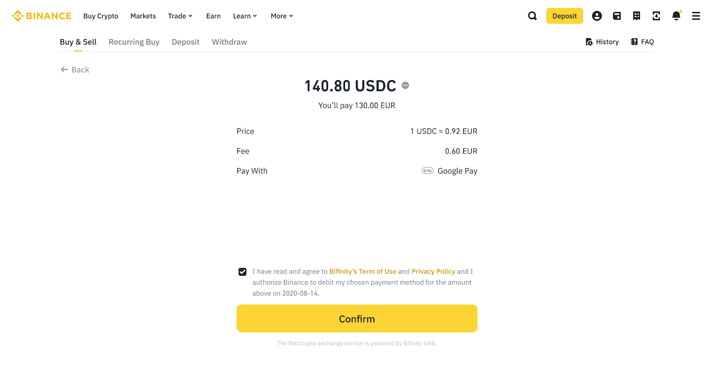Viewport: 714px width, 377px height.
Task: Expand the More dropdown menu
Action: click(282, 16)
